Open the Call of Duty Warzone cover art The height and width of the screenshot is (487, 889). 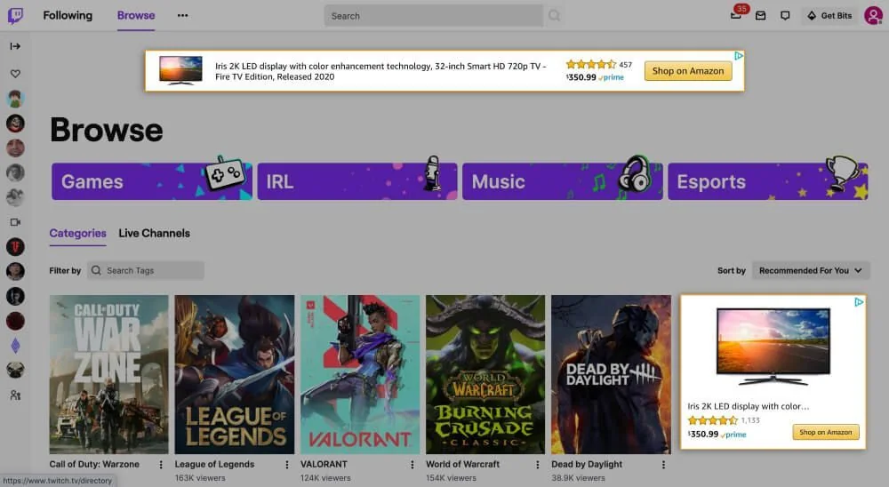(x=108, y=374)
